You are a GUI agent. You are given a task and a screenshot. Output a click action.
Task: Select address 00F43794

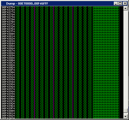8,17
